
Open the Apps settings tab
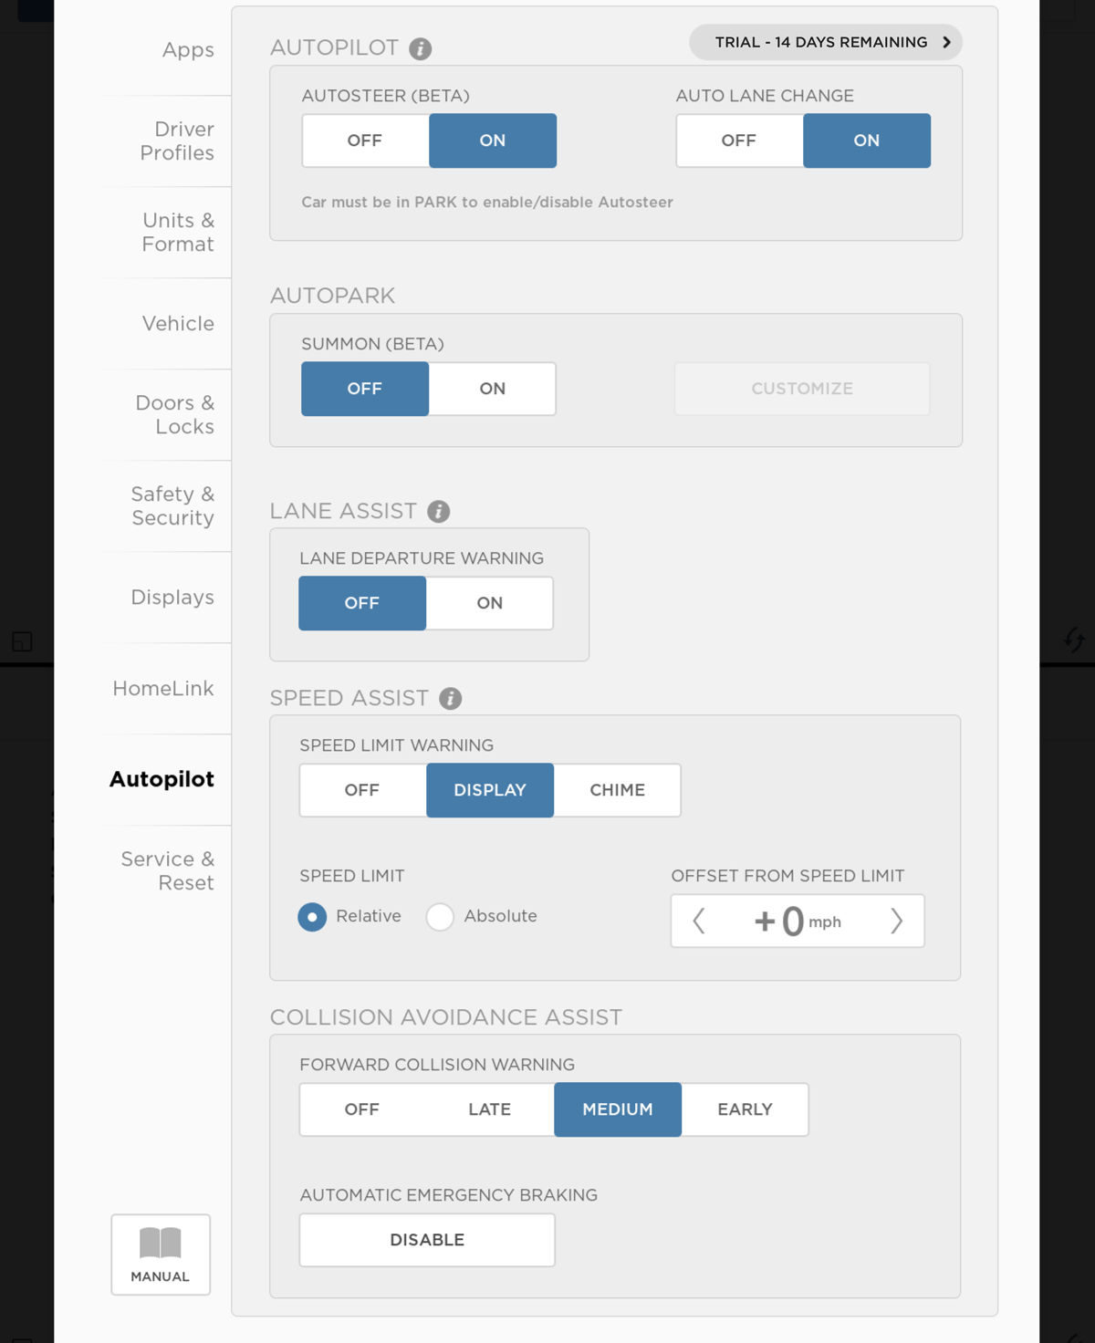pyautogui.click(x=188, y=50)
